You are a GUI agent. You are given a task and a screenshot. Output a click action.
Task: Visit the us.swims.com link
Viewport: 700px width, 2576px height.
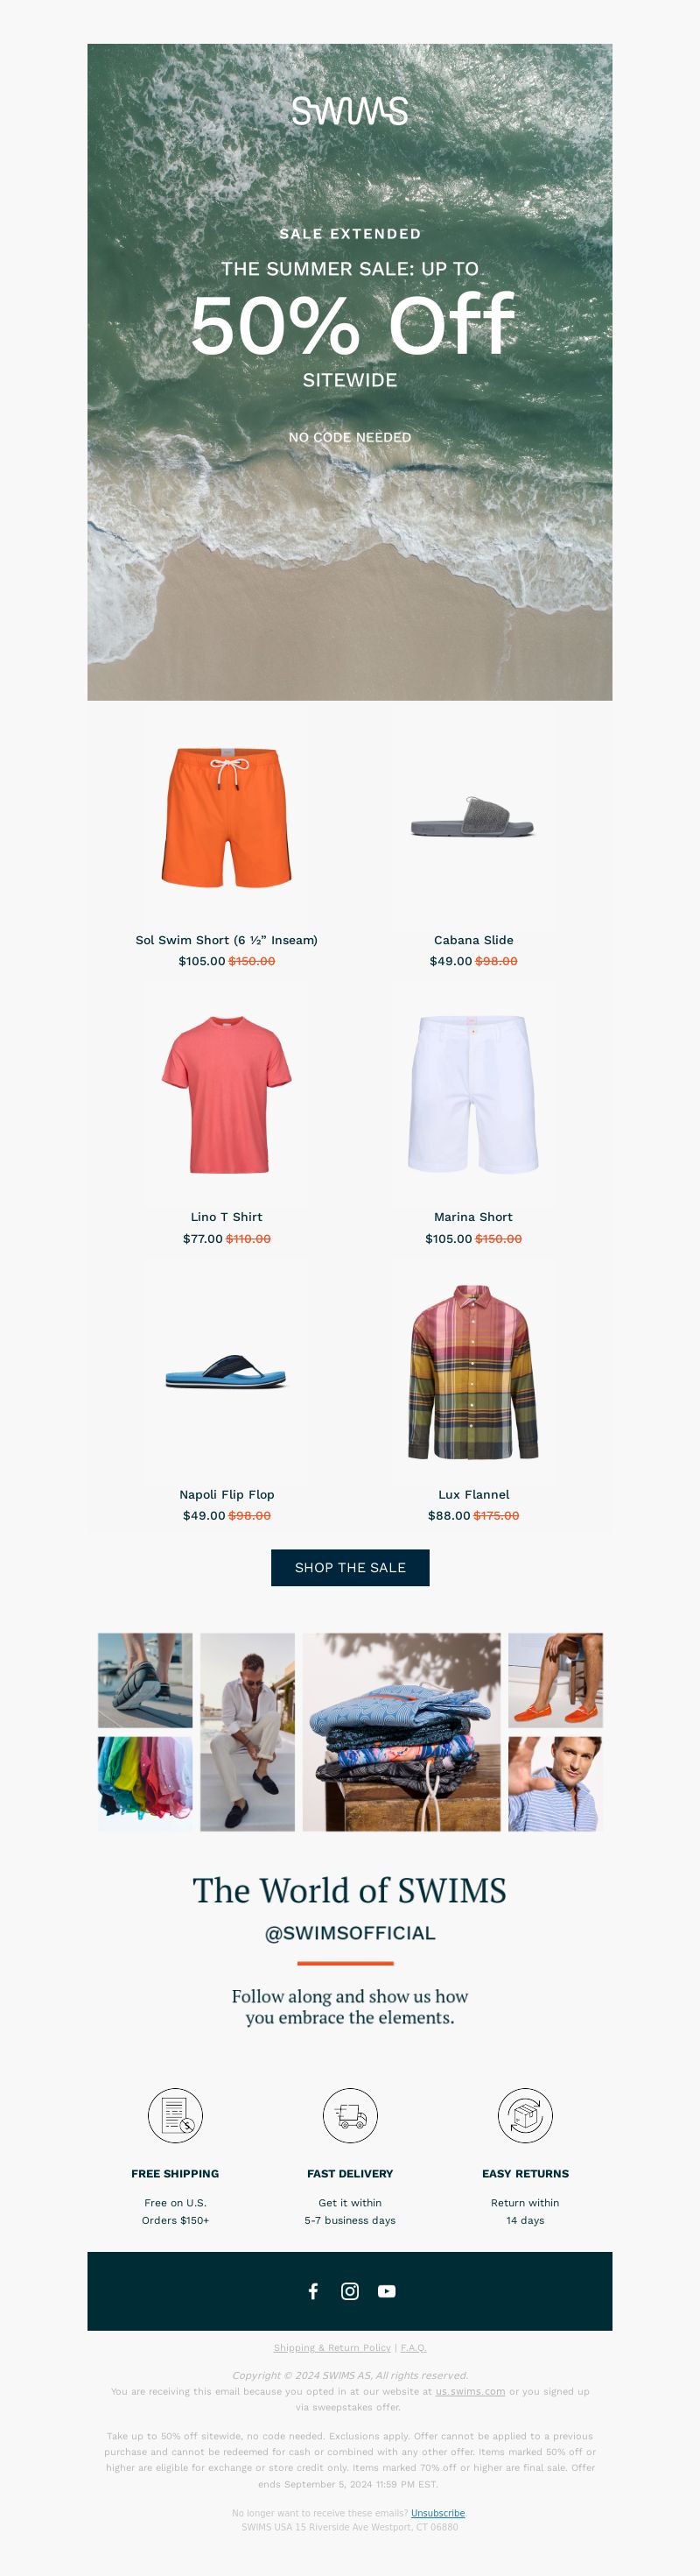(x=471, y=2391)
